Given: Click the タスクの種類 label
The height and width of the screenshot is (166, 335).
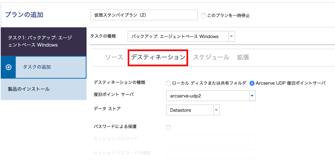Looking at the screenshot, I should click(103, 36).
